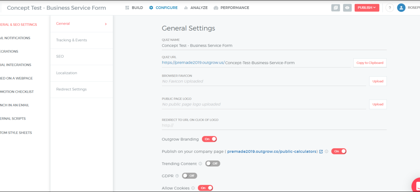
Task: Click the Redirect to URL input field
Action: point(274,126)
